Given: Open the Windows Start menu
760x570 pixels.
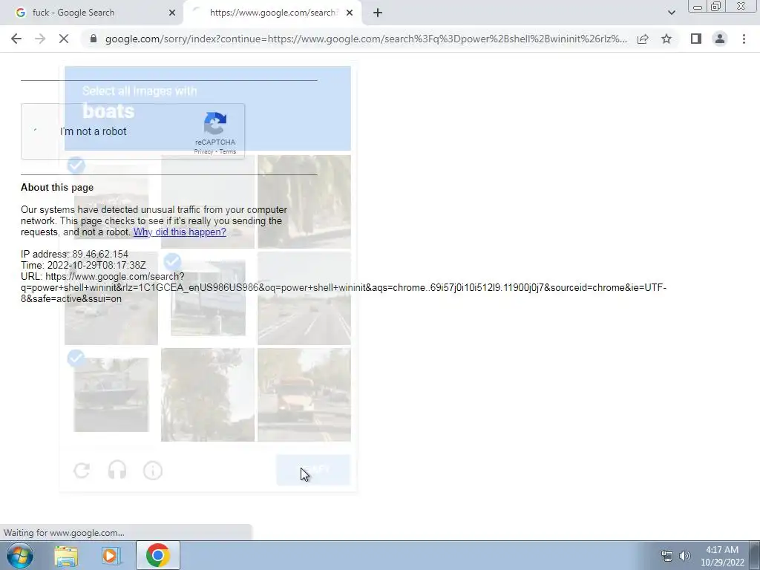Looking at the screenshot, I should coord(19,555).
